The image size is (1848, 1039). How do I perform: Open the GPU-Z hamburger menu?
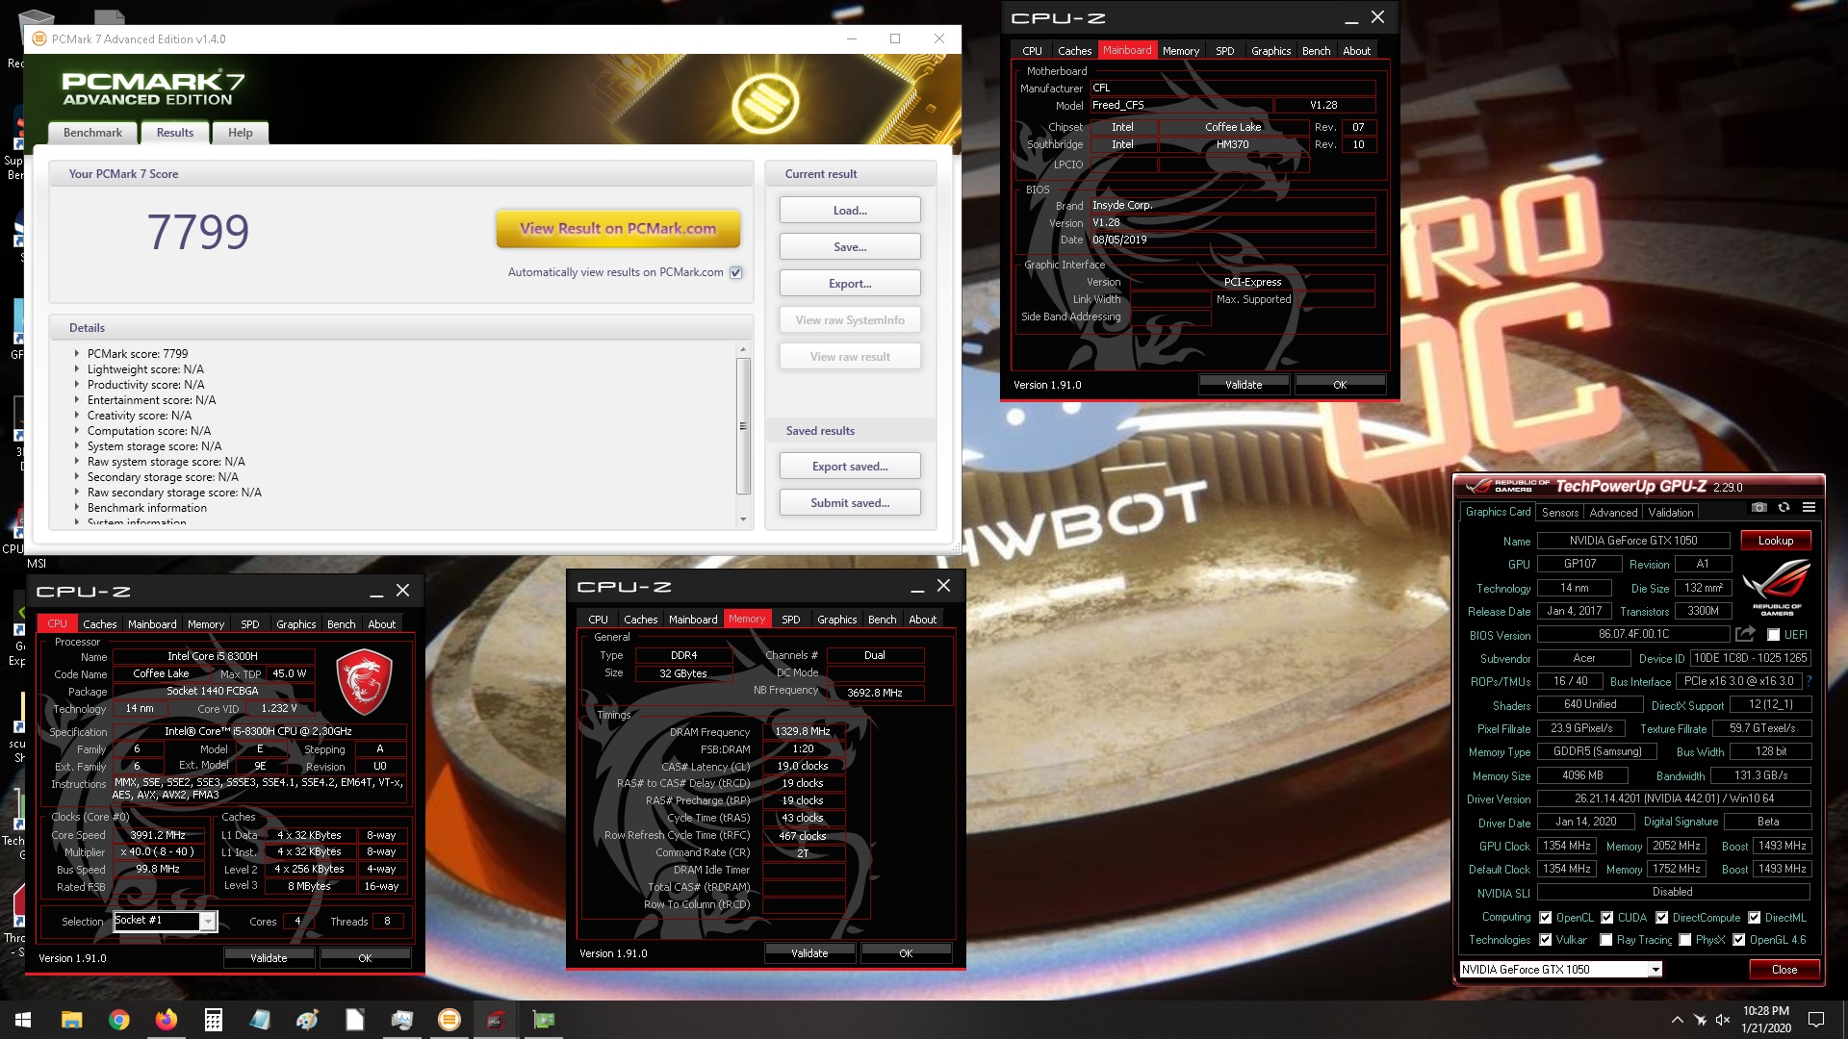tap(1809, 508)
